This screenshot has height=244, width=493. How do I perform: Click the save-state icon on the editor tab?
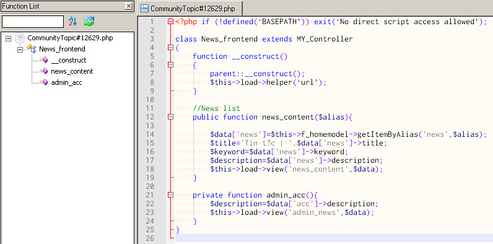pos(145,9)
